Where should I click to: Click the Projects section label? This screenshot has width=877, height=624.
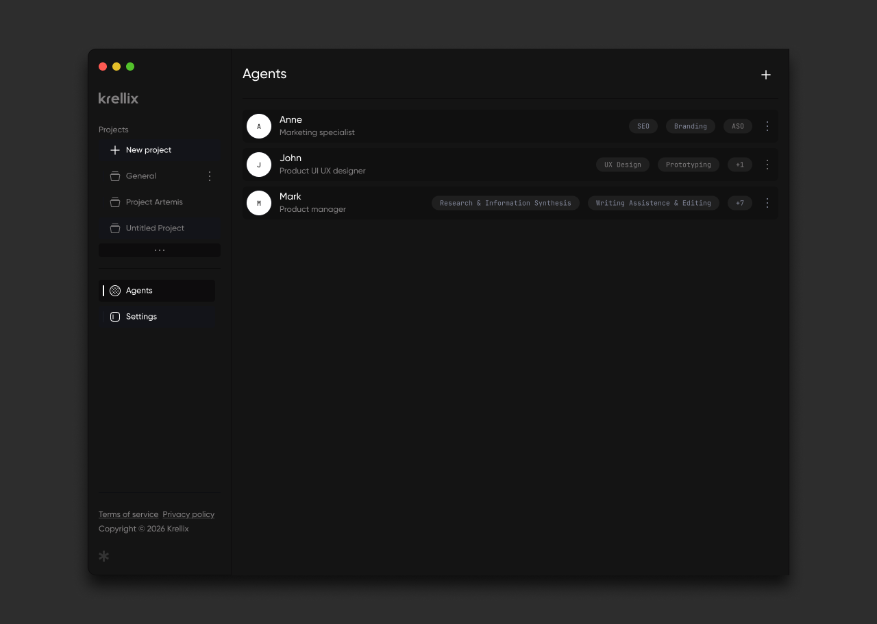click(114, 130)
